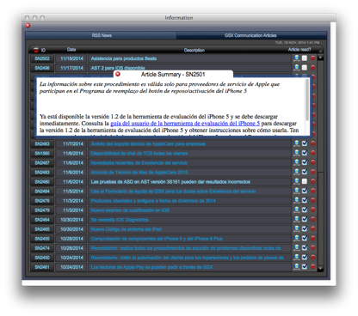The width and height of the screenshot is (358, 316).
Task: Sort table by the Date column header
Action: pos(71,50)
